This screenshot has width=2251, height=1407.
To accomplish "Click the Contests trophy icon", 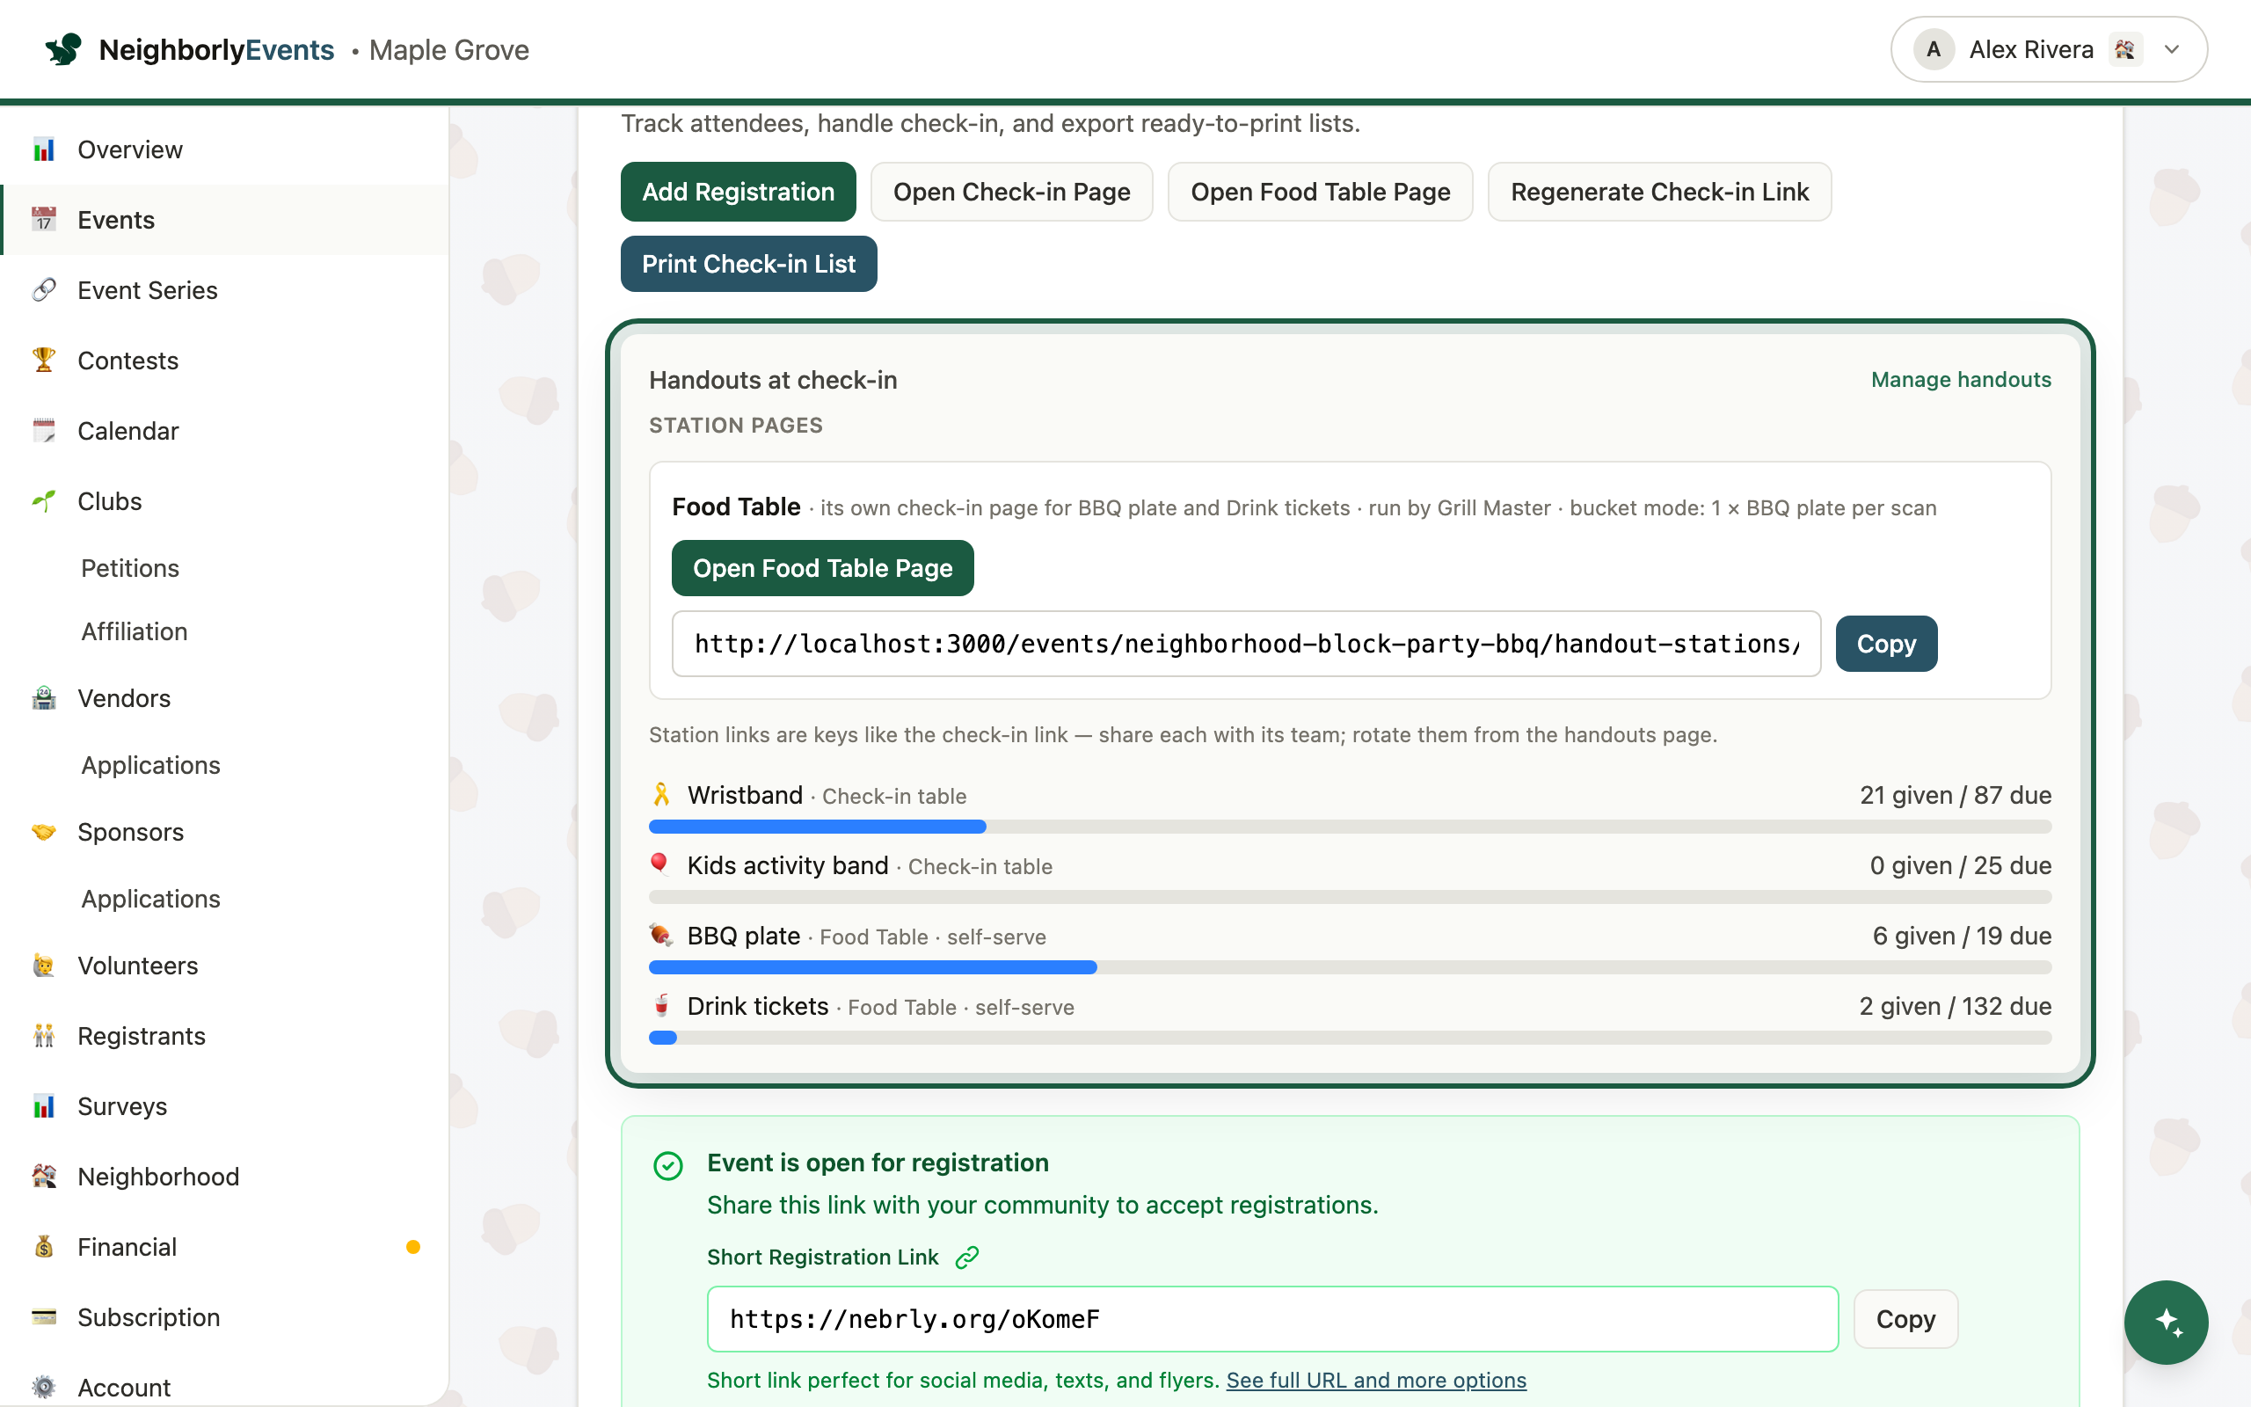I will coord(44,361).
